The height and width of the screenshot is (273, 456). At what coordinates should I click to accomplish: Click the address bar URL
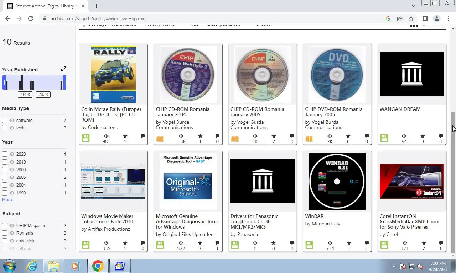pos(98,18)
